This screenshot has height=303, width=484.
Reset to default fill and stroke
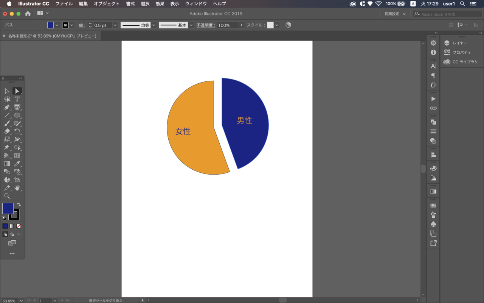(4, 218)
